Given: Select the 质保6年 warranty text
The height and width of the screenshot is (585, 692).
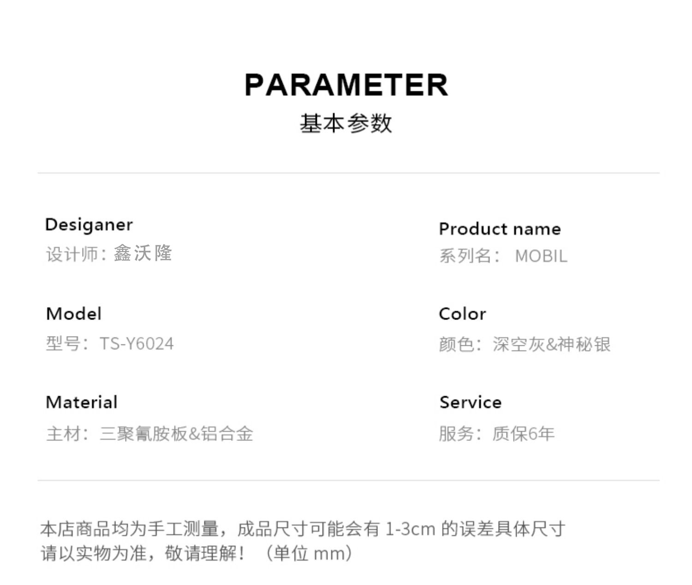Looking at the screenshot, I should point(523,434).
